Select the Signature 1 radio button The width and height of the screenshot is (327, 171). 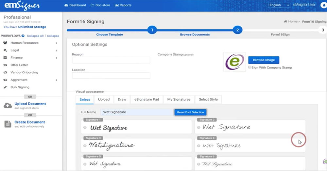point(85,128)
